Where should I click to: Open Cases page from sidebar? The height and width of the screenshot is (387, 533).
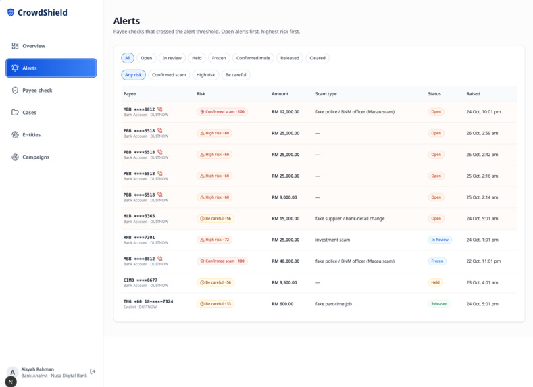pos(51,113)
